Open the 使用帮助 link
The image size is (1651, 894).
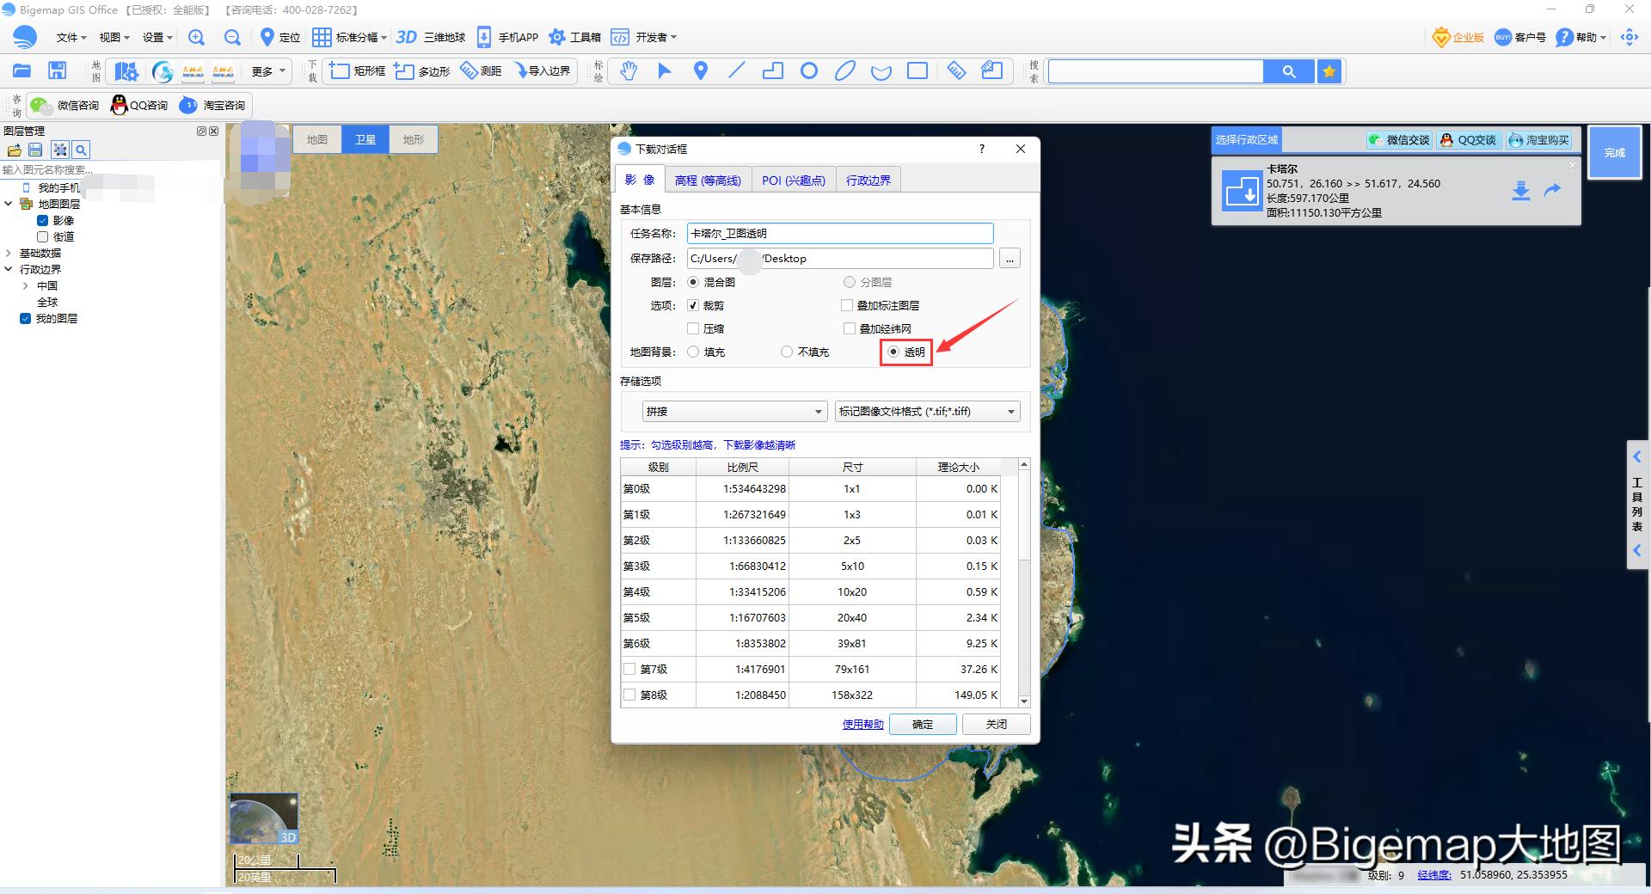tap(862, 725)
